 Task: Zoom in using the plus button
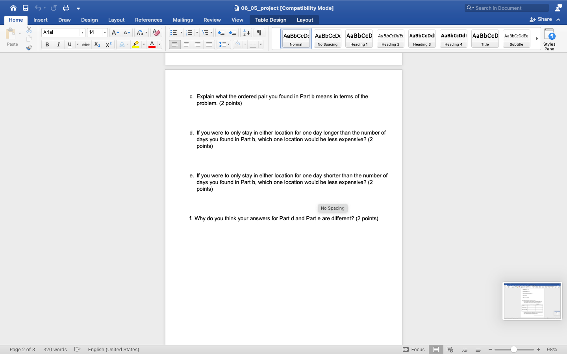point(538,349)
